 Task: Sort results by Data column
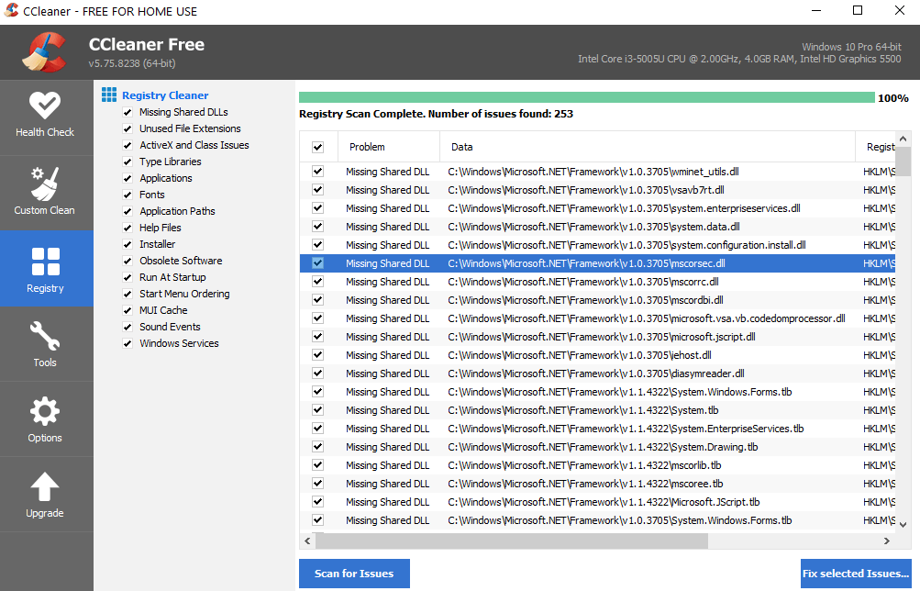(x=648, y=147)
